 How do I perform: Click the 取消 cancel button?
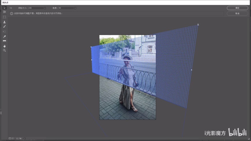pos(237,14)
